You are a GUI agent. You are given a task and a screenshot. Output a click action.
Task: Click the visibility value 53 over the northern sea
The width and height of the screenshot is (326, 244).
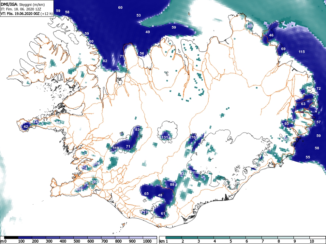[x=139, y=15]
